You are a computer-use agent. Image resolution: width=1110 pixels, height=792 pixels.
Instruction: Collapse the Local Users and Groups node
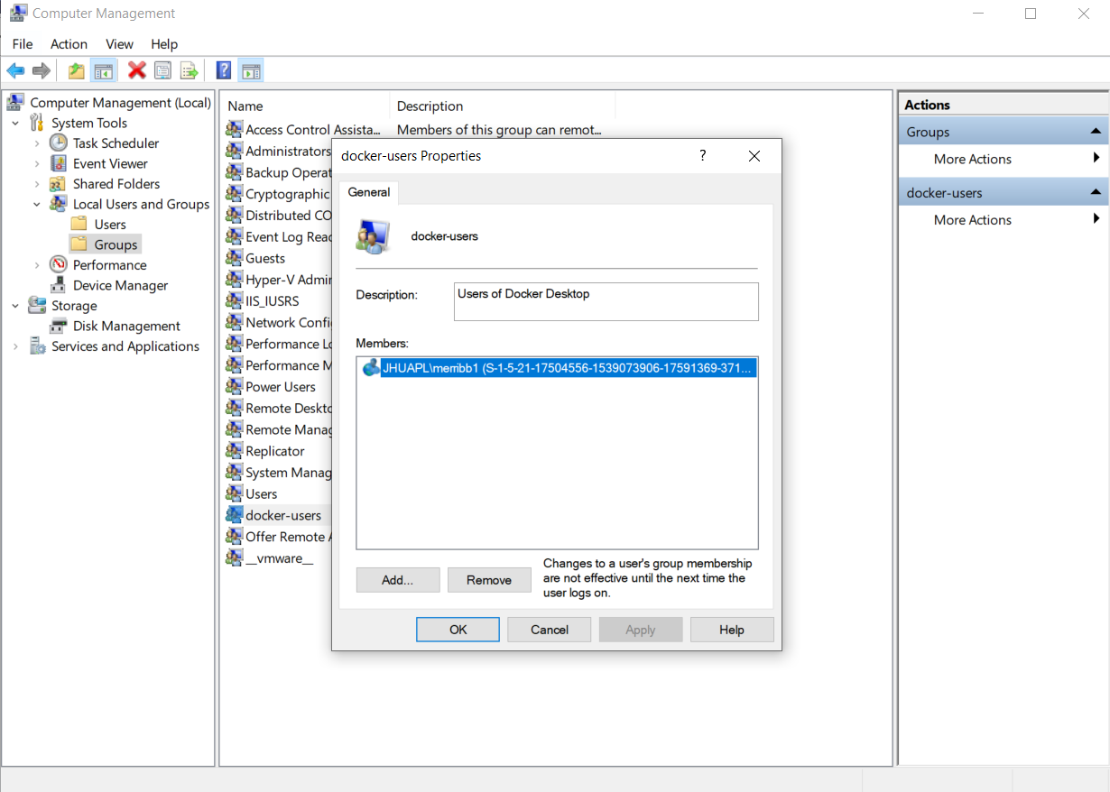coord(37,204)
